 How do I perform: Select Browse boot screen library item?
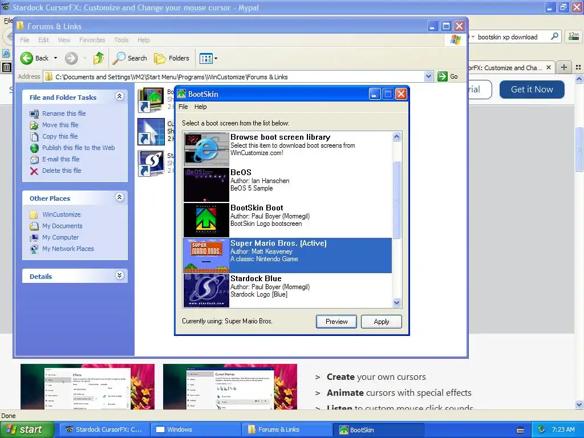287,149
